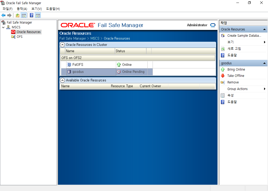Viewport: 268px width, 191px height.
Task: Click the Up one level folder icon
Action: point(18,15)
